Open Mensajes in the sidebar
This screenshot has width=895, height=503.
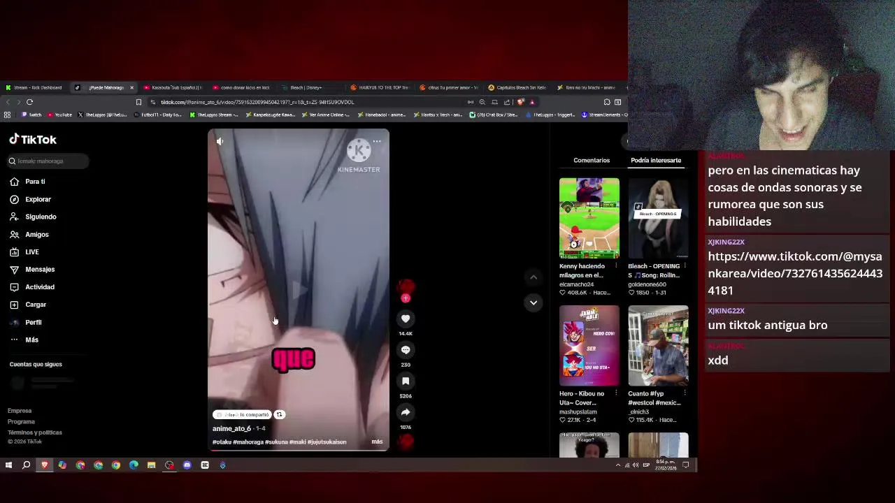[x=40, y=270]
